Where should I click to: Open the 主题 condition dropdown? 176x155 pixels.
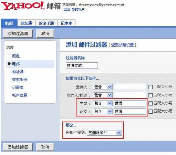(x=103, y=103)
